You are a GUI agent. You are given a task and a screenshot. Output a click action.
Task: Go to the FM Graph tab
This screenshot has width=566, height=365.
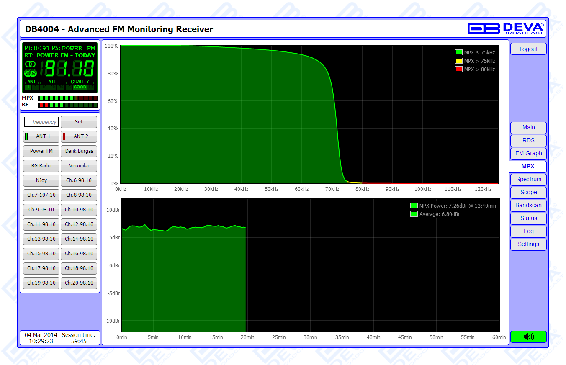coord(528,154)
